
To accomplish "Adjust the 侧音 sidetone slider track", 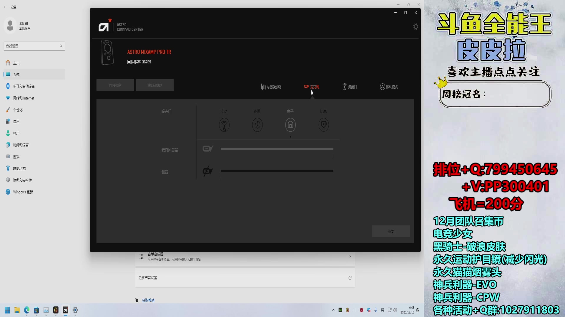I will [277, 171].
